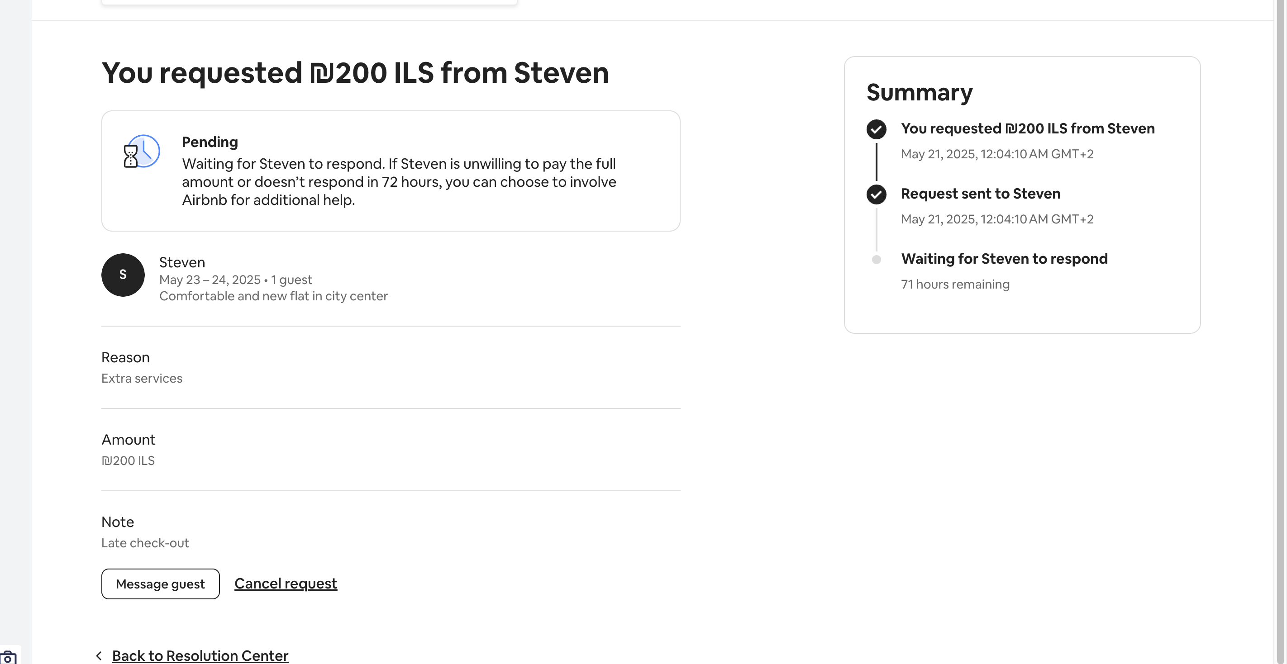Viewport: 1287px width, 664px height.
Task: Click the Late check-out note text
Action: (145, 543)
